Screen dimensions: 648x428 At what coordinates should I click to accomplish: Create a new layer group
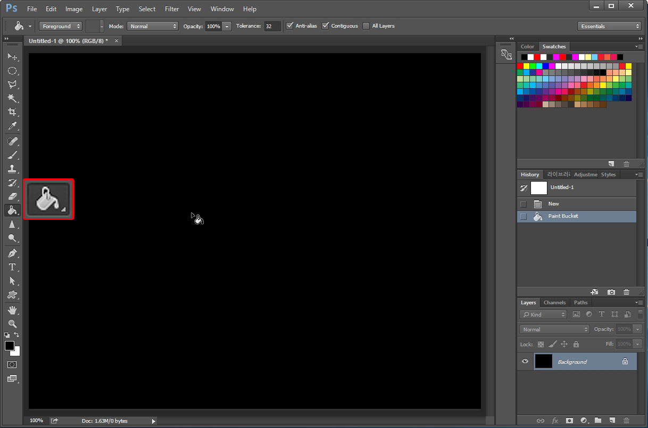pos(598,421)
